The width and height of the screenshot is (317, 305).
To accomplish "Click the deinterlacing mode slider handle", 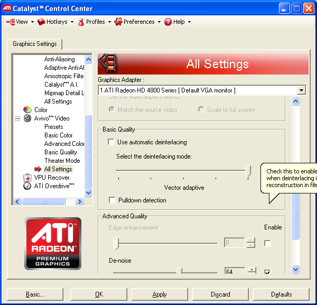I will click(x=248, y=170).
